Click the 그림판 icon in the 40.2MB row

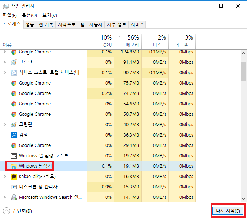pyautogui.click(x=14, y=125)
